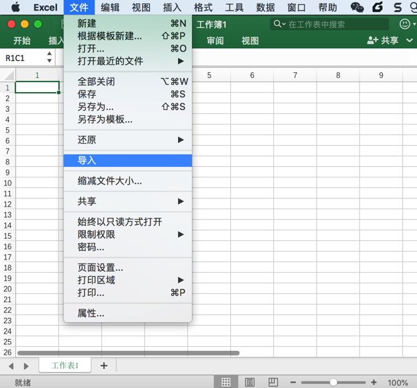Viewport: 417px width, 388px height.
Task: Open the Excel application menu
Action: pos(46,7)
